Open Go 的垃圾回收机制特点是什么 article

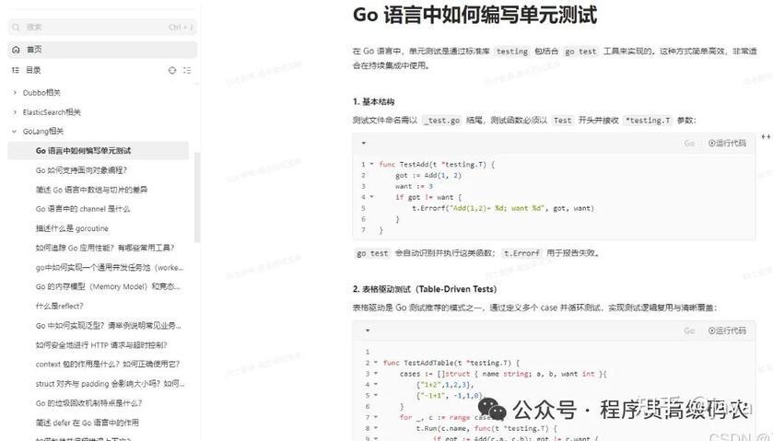88,403
